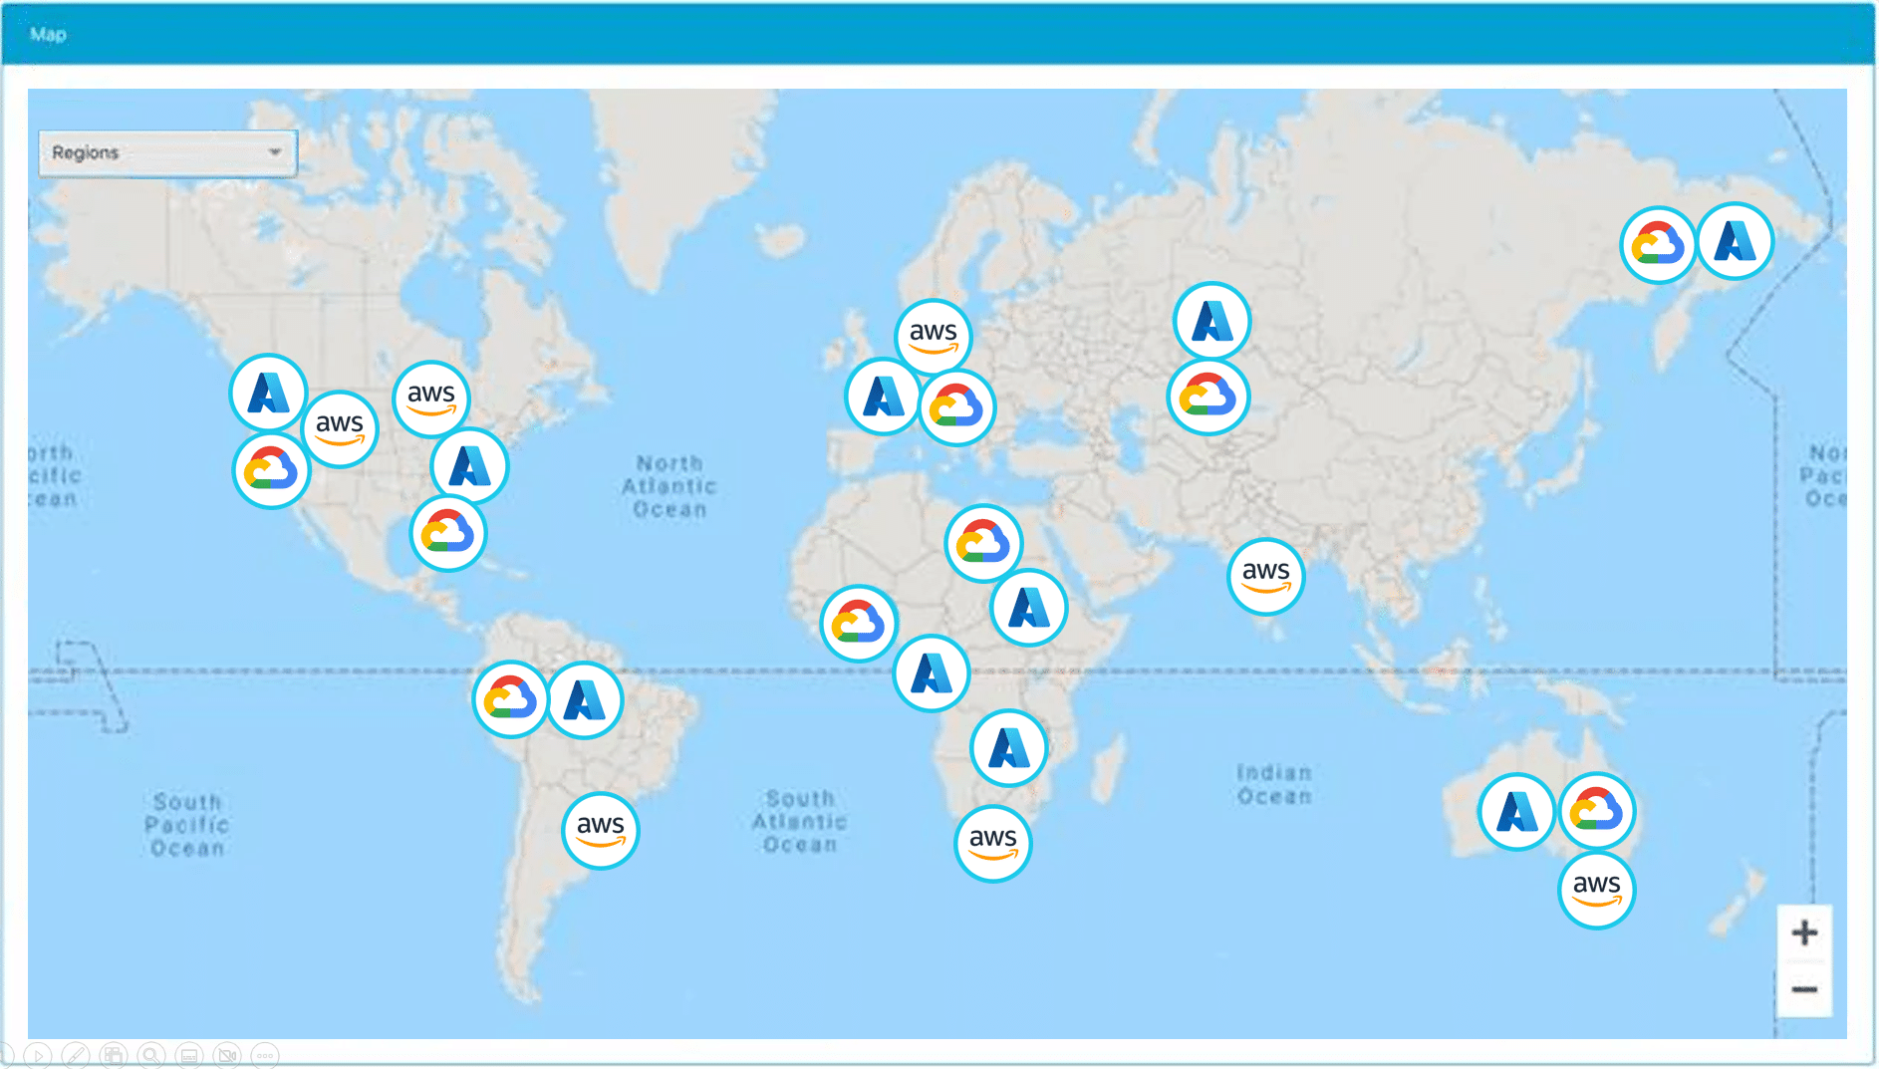Zoom out with the minus button
Screen dimensions: 1879x1069
1804,989
